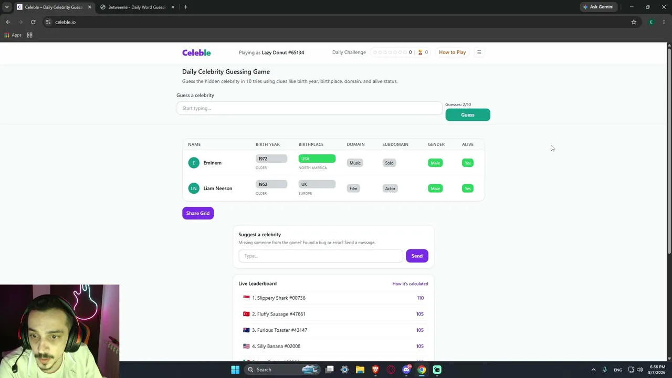Click the microphone icon in system tray
This screenshot has width=672, height=378.
point(605,370)
